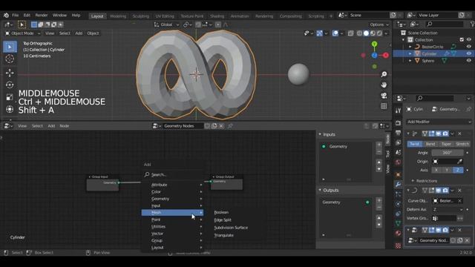
Task: Set Simple Deform axis to X
Action: click(436, 170)
